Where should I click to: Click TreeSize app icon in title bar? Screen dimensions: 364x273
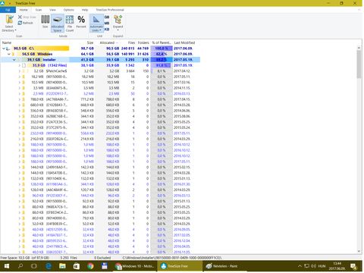click(x=3, y=3)
